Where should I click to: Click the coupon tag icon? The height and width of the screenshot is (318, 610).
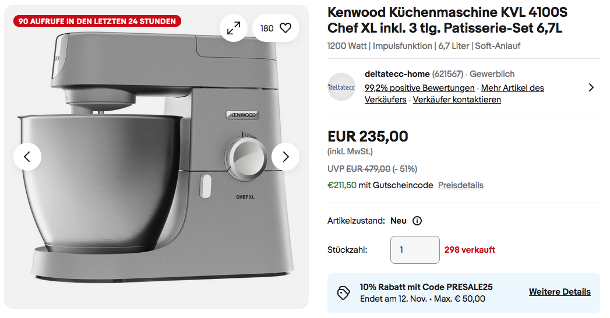[344, 292]
